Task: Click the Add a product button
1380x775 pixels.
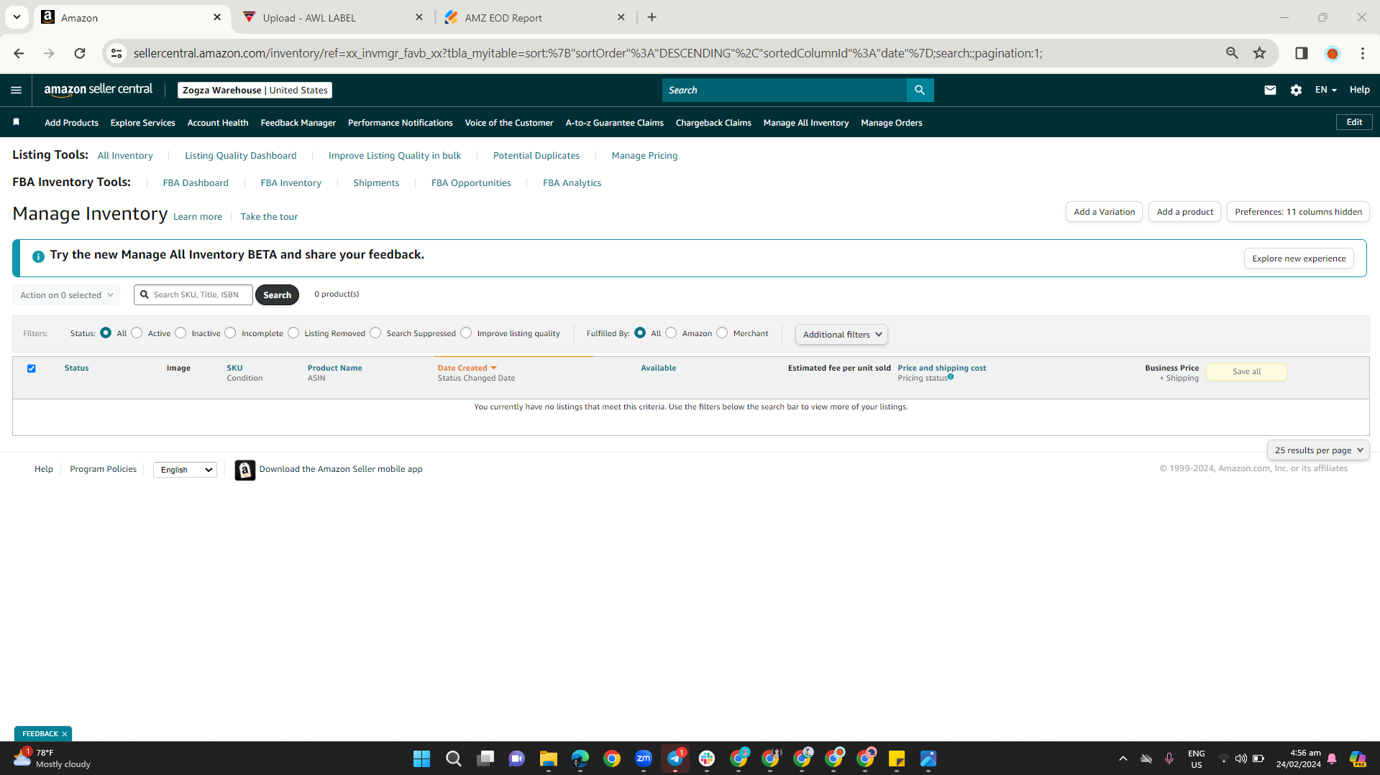Action: tap(1184, 212)
